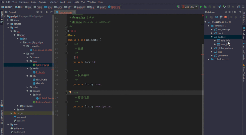Image resolution: width=246 pixels, height=135 pixels.
Task: Expand the resources folder
Action: [x=18, y=106]
